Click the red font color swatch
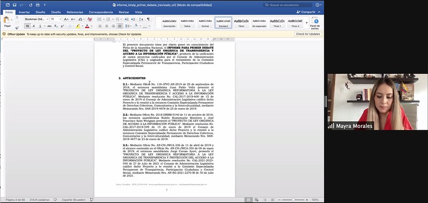Image resolution: width=428 pixels, height=203 pixels. pos(87,26)
